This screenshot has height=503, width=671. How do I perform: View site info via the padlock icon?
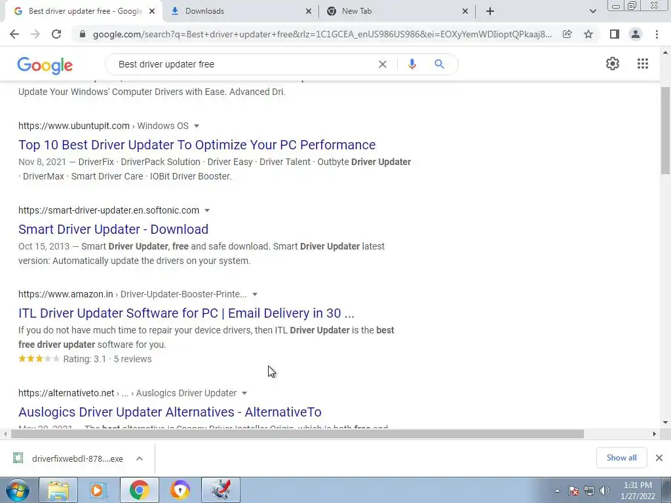[x=83, y=34]
